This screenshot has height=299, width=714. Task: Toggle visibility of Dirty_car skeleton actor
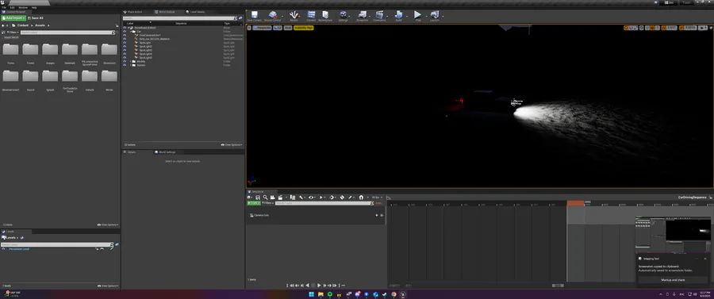pos(125,39)
